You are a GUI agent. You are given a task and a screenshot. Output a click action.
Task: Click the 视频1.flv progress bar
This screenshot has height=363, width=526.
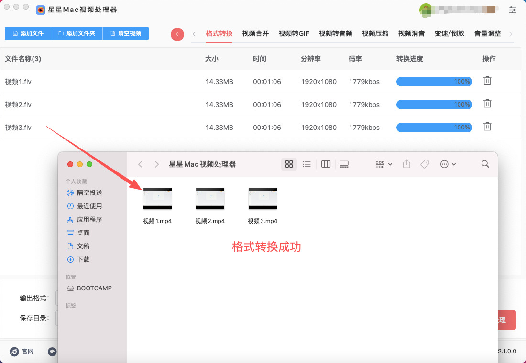point(434,82)
